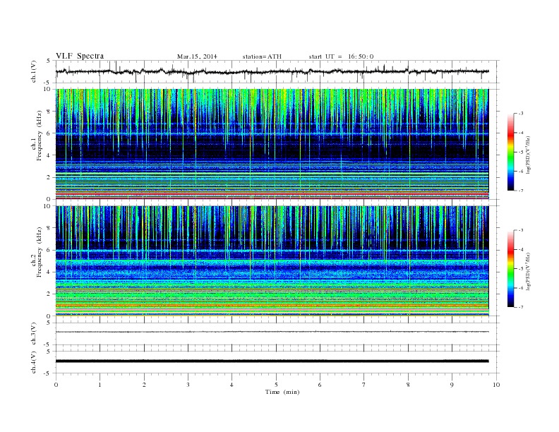Click the ch.1(V) waveform axis label
The width and height of the screenshot is (559, 432).
click(34, 71)
